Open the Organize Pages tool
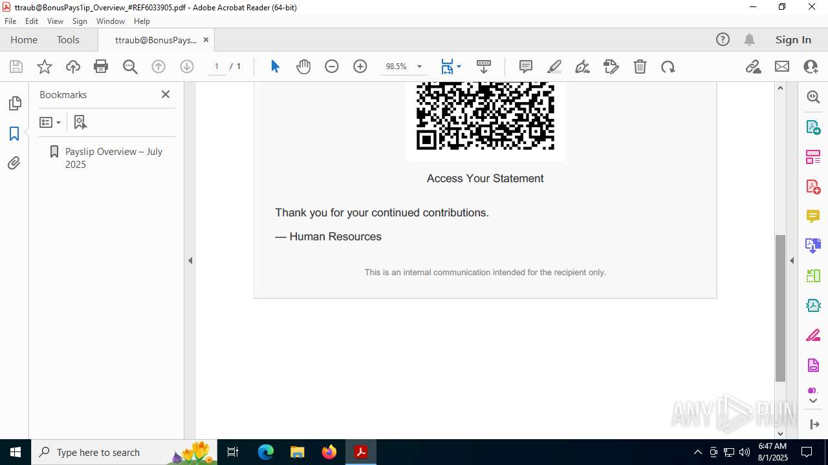Image resolution: width=828 pixels, height=465 pixels. tap(813, 157)
